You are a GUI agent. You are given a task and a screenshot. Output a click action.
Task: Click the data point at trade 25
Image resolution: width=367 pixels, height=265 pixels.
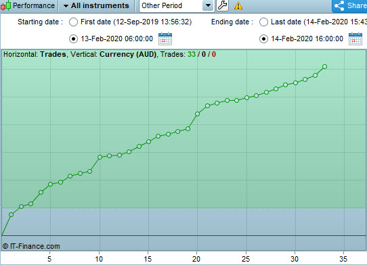point(246,97)
